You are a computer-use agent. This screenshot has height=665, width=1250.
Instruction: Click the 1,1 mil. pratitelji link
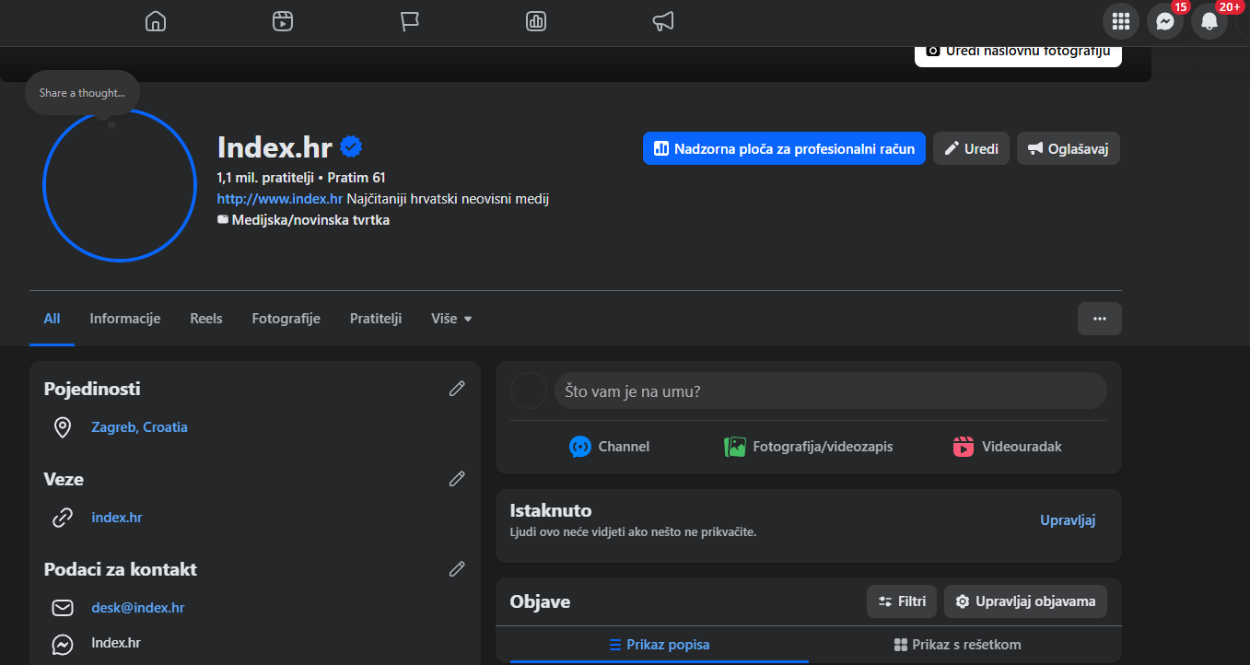tap(266, 177)
